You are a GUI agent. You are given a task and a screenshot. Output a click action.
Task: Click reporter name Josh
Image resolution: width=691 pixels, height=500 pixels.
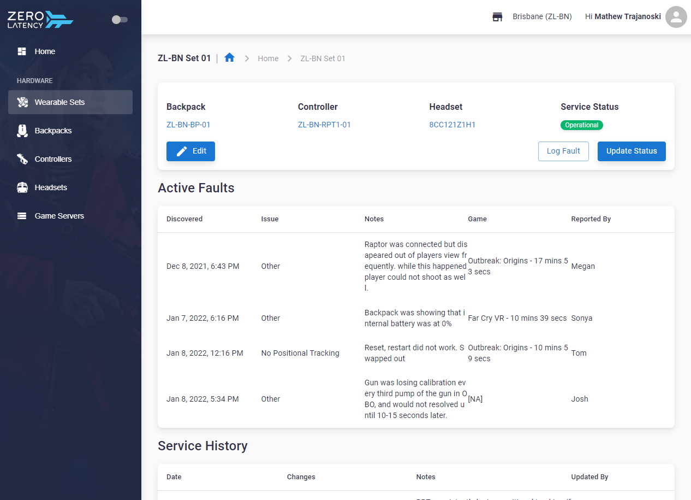point(580,399)
